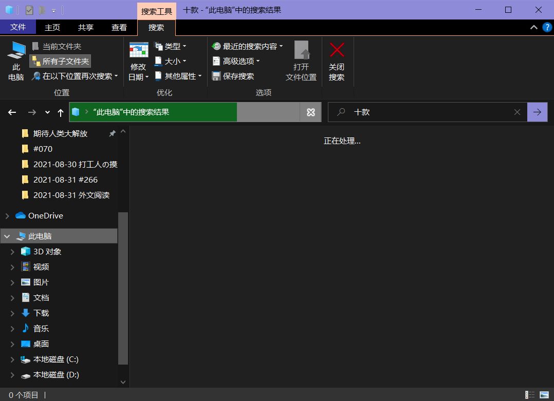Click pin icon beside 期待人类大解放

pyautogui.click(x=112, y=133)
